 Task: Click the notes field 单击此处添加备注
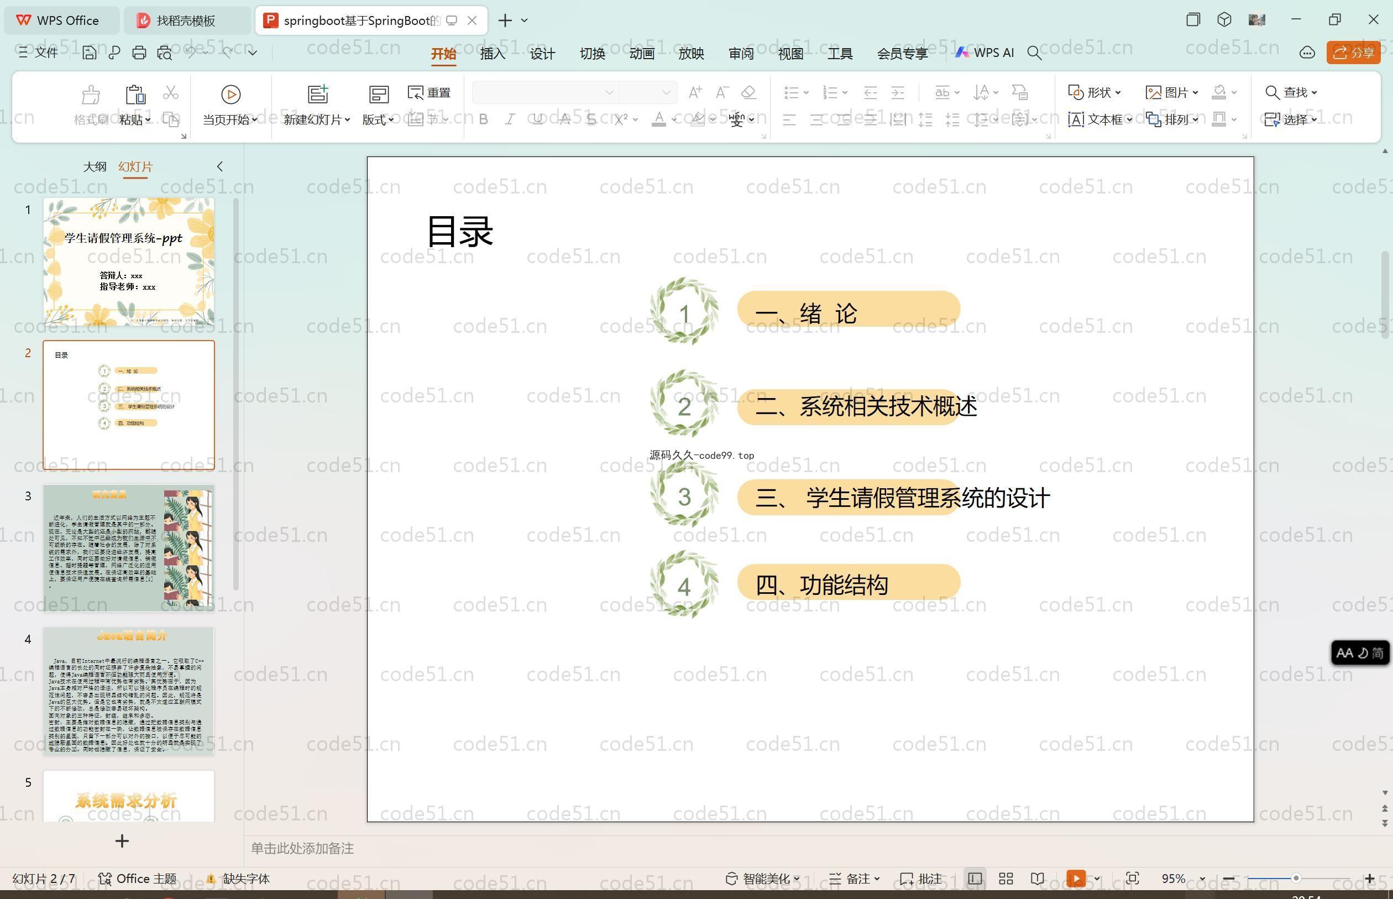302,848
